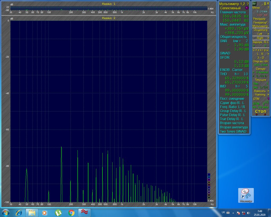Expand the Left oscillograph arrow
271x217 pixels.
268,34
